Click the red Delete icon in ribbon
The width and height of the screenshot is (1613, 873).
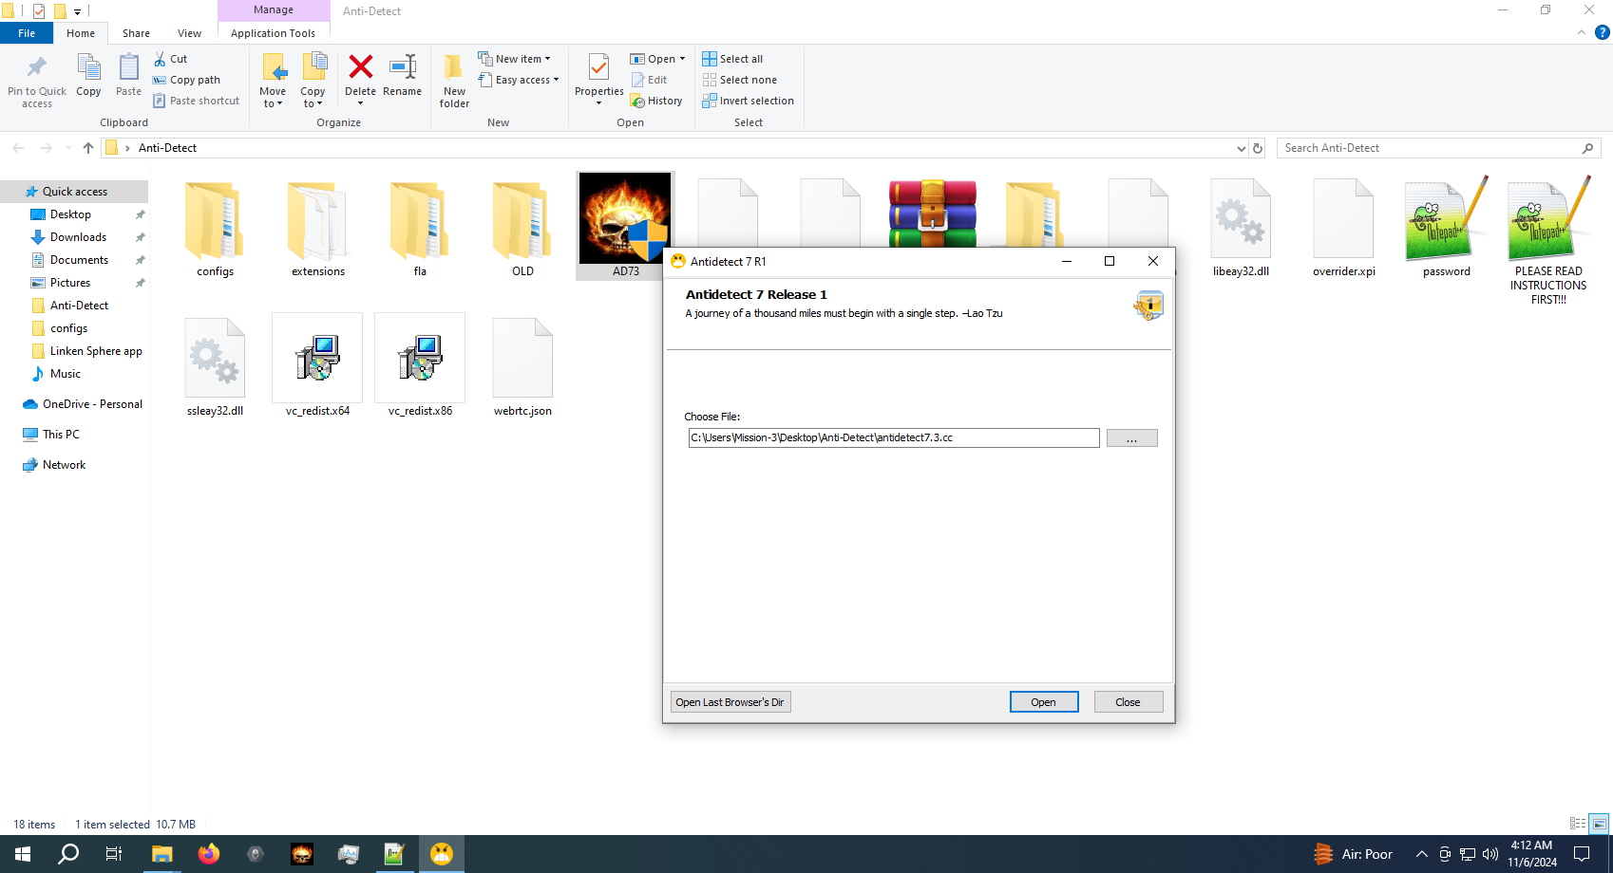pos(360,68)
